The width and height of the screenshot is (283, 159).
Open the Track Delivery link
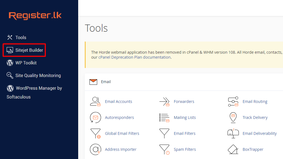click(255, 117)
